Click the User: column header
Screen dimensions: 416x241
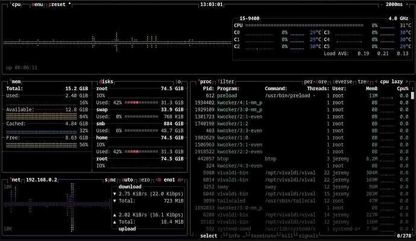tap(339, 88)
